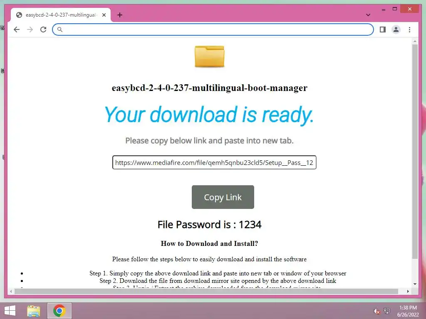Open the Chrome profile avatar icon
Screen dimensions: 426x319
click(x=396, y=29)
